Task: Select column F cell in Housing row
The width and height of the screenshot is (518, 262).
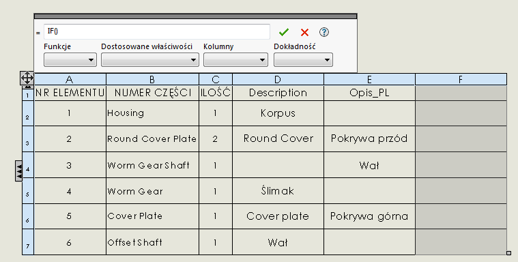Action: click(461, 113)
